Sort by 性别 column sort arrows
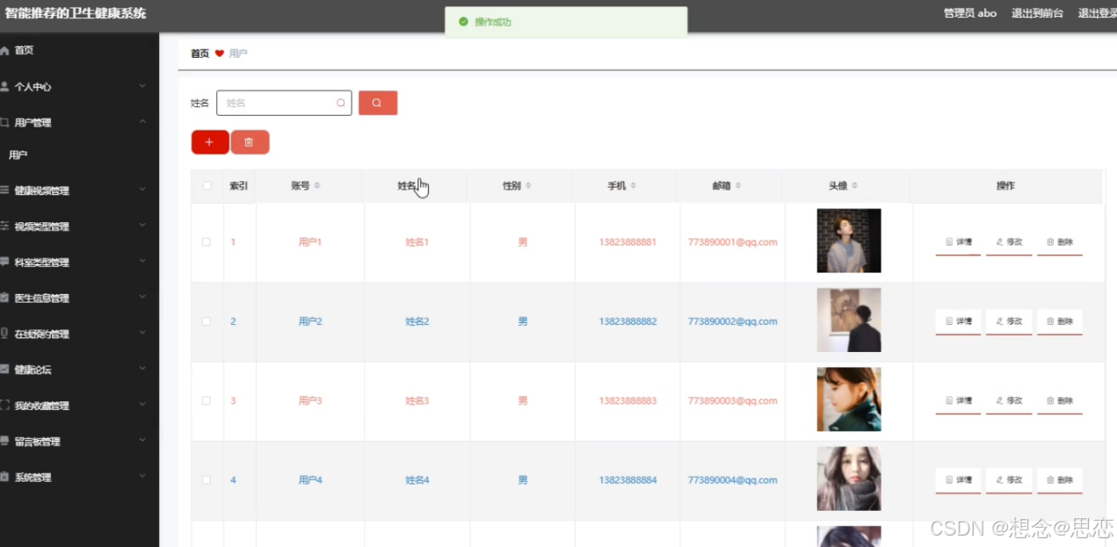1117x547 pixels. [x=528, y=186]
